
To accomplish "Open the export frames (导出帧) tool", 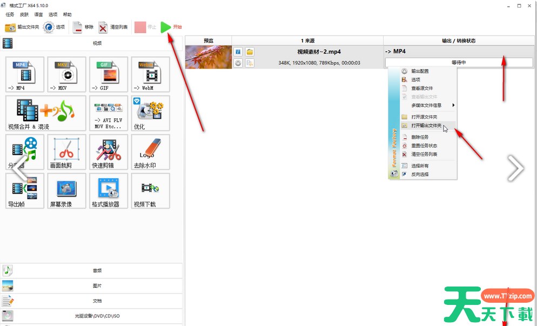I will [x=25, y=191].
